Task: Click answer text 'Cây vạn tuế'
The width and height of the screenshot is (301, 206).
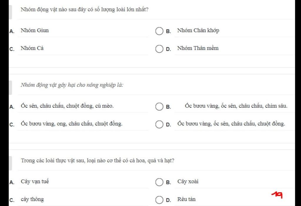Action: tap(35, 181)
